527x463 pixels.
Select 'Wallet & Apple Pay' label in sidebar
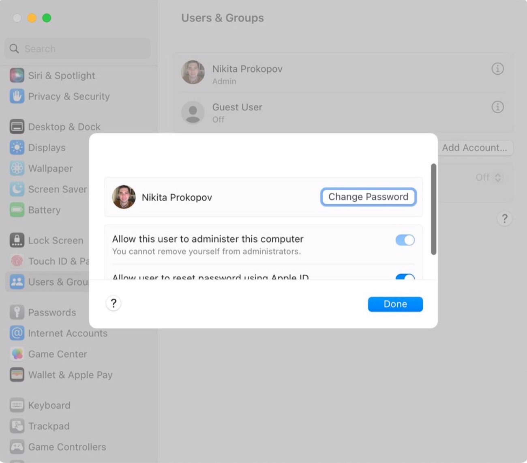70,375
